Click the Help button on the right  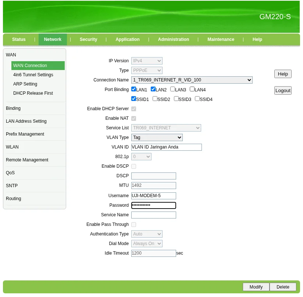283,74
